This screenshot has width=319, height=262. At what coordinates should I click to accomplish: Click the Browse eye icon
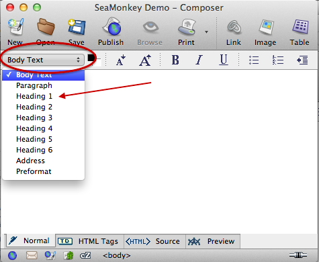point(150,27)
